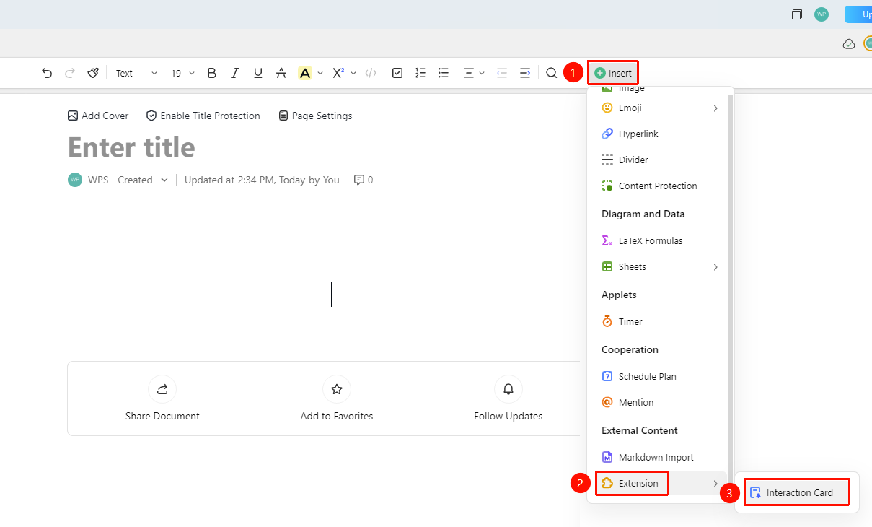Toggle underline formatting
Image resolution: width=872 pixels, height=527 pixels.
pos(258,73)
